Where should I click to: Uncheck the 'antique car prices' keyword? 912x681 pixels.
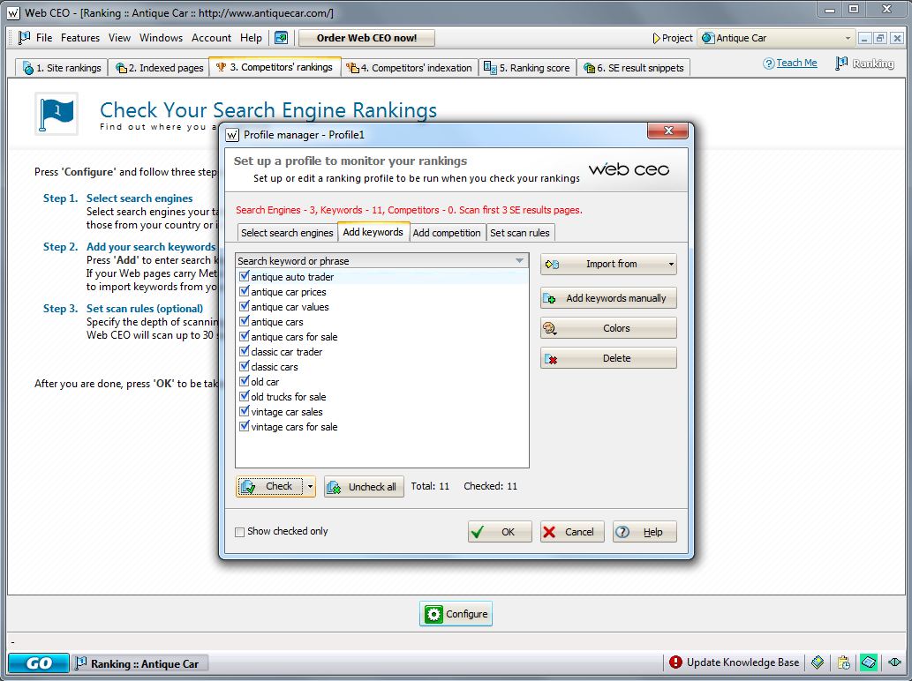245,292
